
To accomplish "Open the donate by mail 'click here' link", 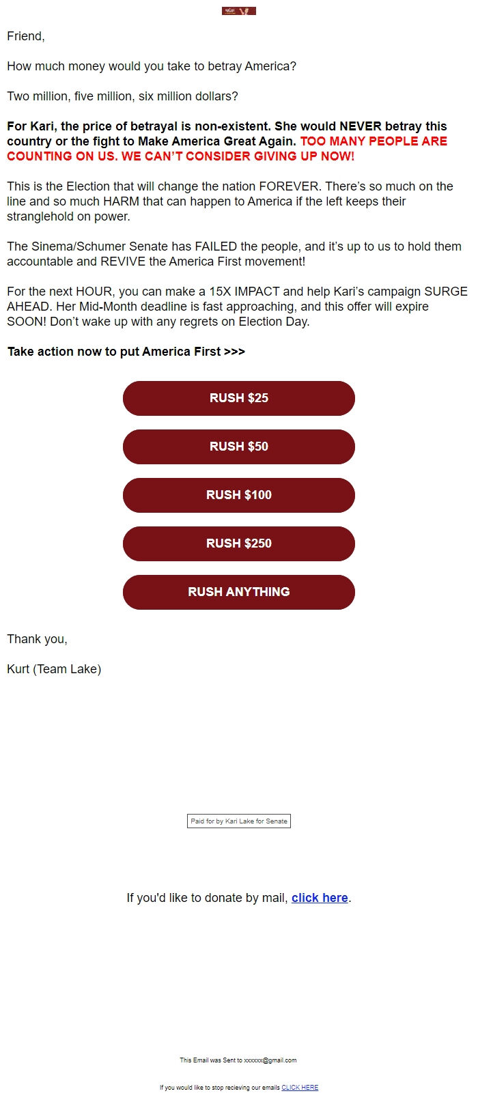I will pyautogui.click(x=319, y=897).
